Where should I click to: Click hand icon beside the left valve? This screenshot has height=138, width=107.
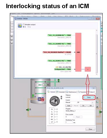[30, 110]
